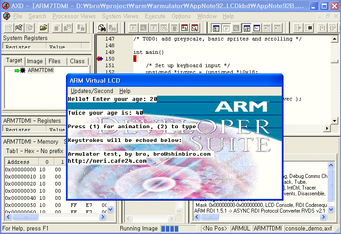341x234 pixels.
Task: Switch to the Target tab
Action: (x=14, y=61)
